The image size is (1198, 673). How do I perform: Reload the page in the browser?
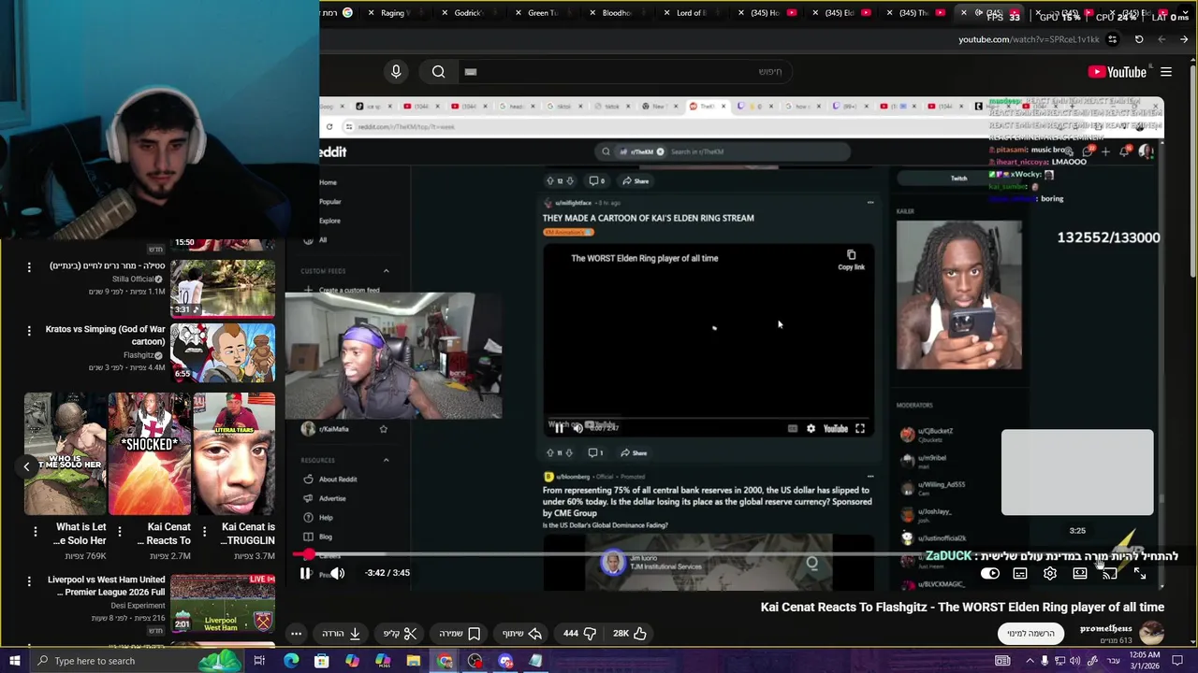[x=1139, y=39]
